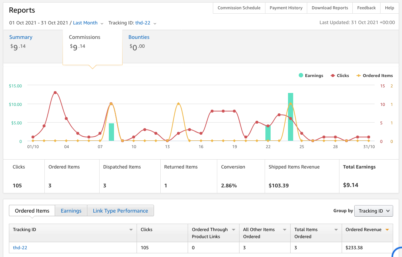Open Payment History
This screenshot has height=257, width=402.
click(286, 8)
